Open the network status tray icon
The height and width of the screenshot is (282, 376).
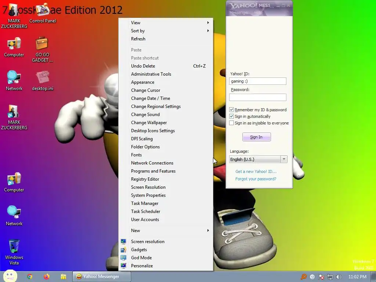[x=330, y=277]
